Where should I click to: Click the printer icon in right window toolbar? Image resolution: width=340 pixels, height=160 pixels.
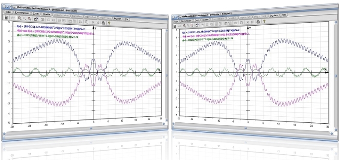coord(258,22)
